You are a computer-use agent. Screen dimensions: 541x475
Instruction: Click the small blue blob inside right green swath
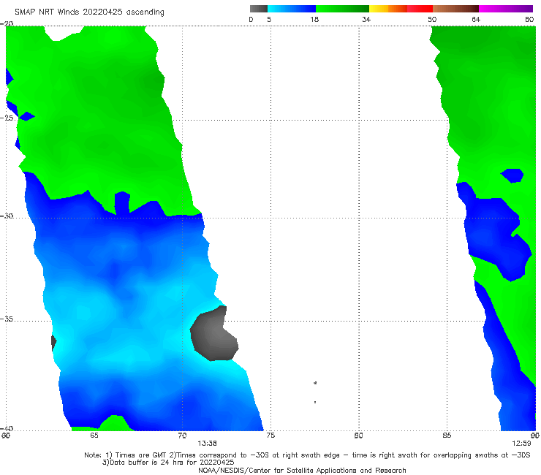coord(512,175)
